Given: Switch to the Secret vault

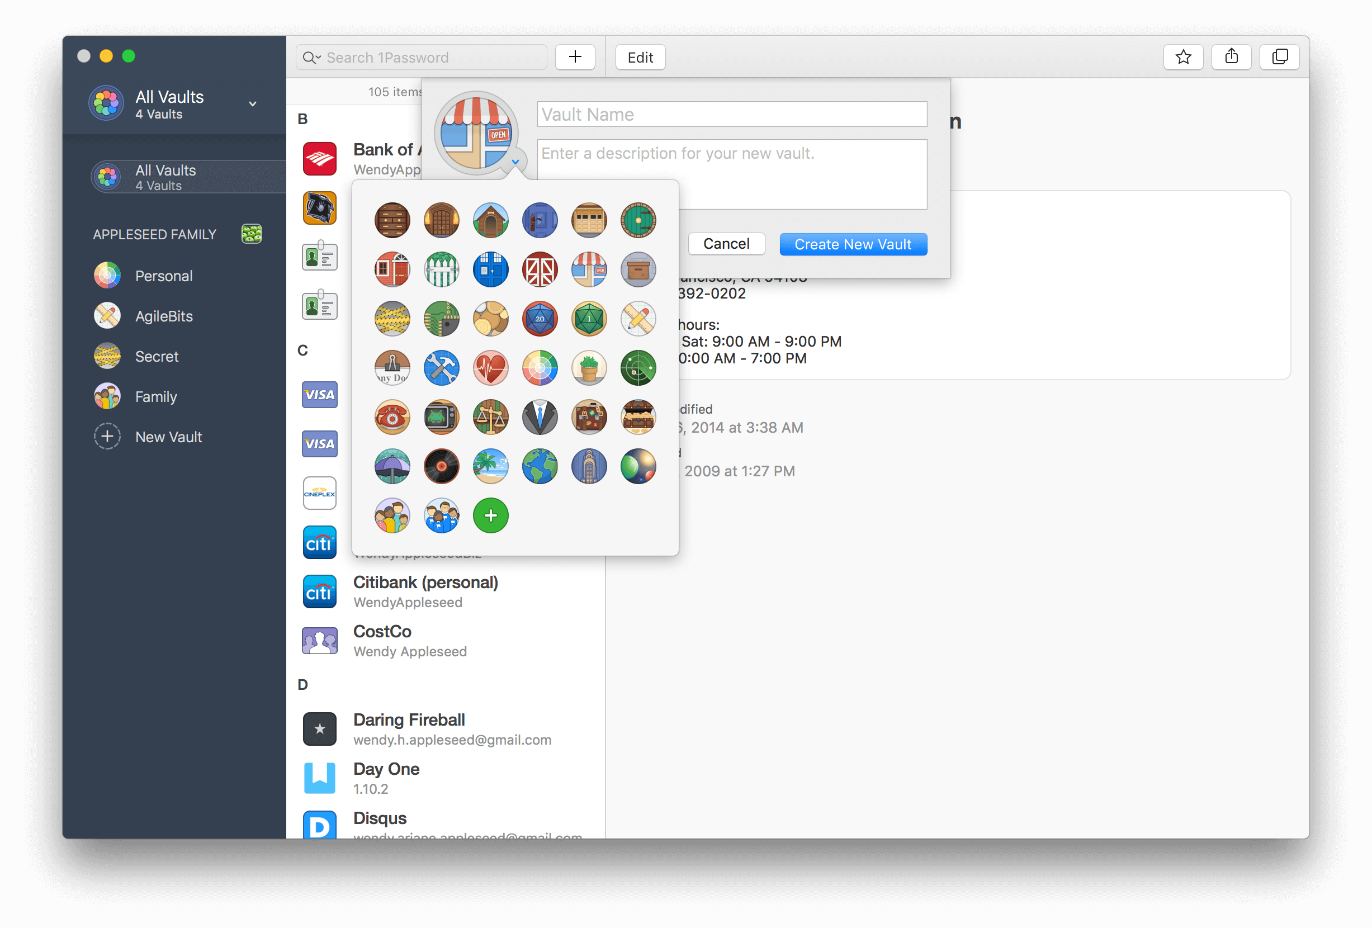Looking at the screenshot, I should 157,356.
